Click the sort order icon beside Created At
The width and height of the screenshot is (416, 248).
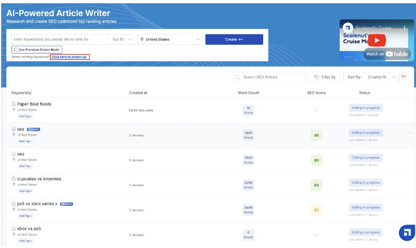tap(404, 77)
